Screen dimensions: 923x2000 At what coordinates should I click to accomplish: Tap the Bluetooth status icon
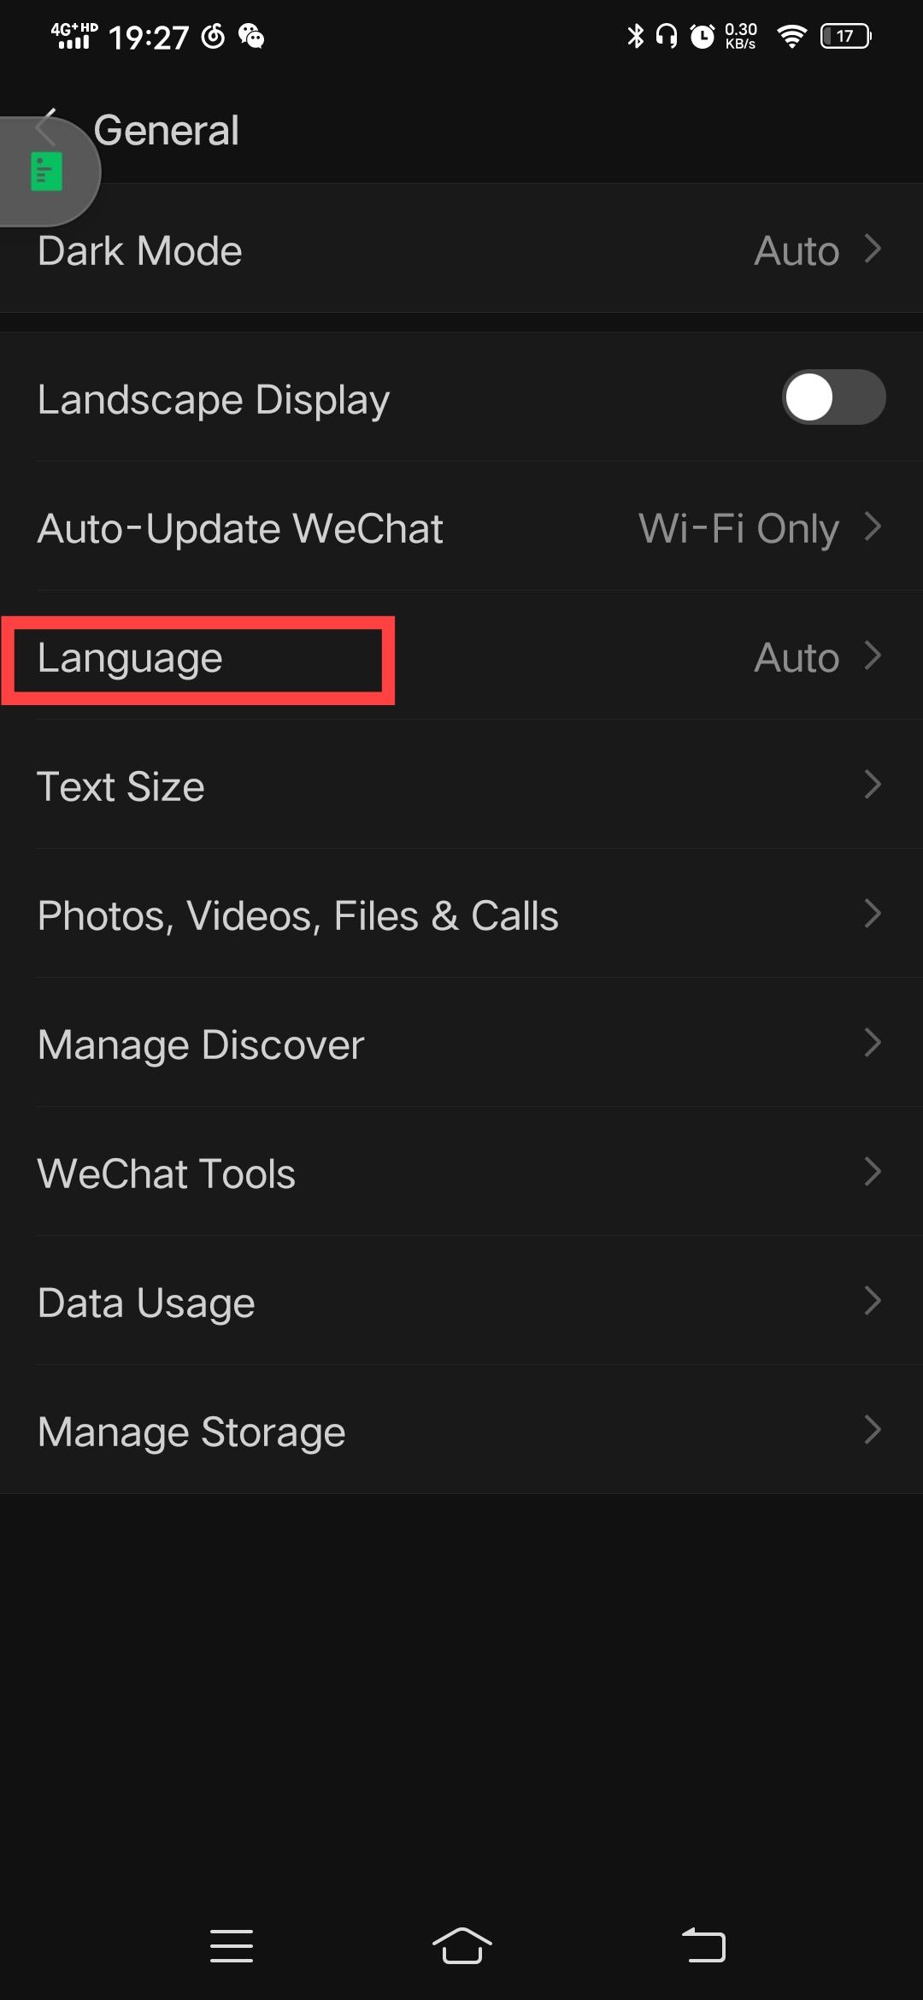click(x=635, y=36)
